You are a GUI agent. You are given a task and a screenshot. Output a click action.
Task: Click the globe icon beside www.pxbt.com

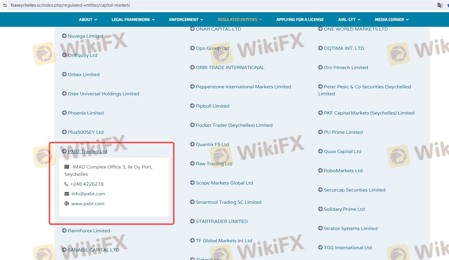pos(67,203)
